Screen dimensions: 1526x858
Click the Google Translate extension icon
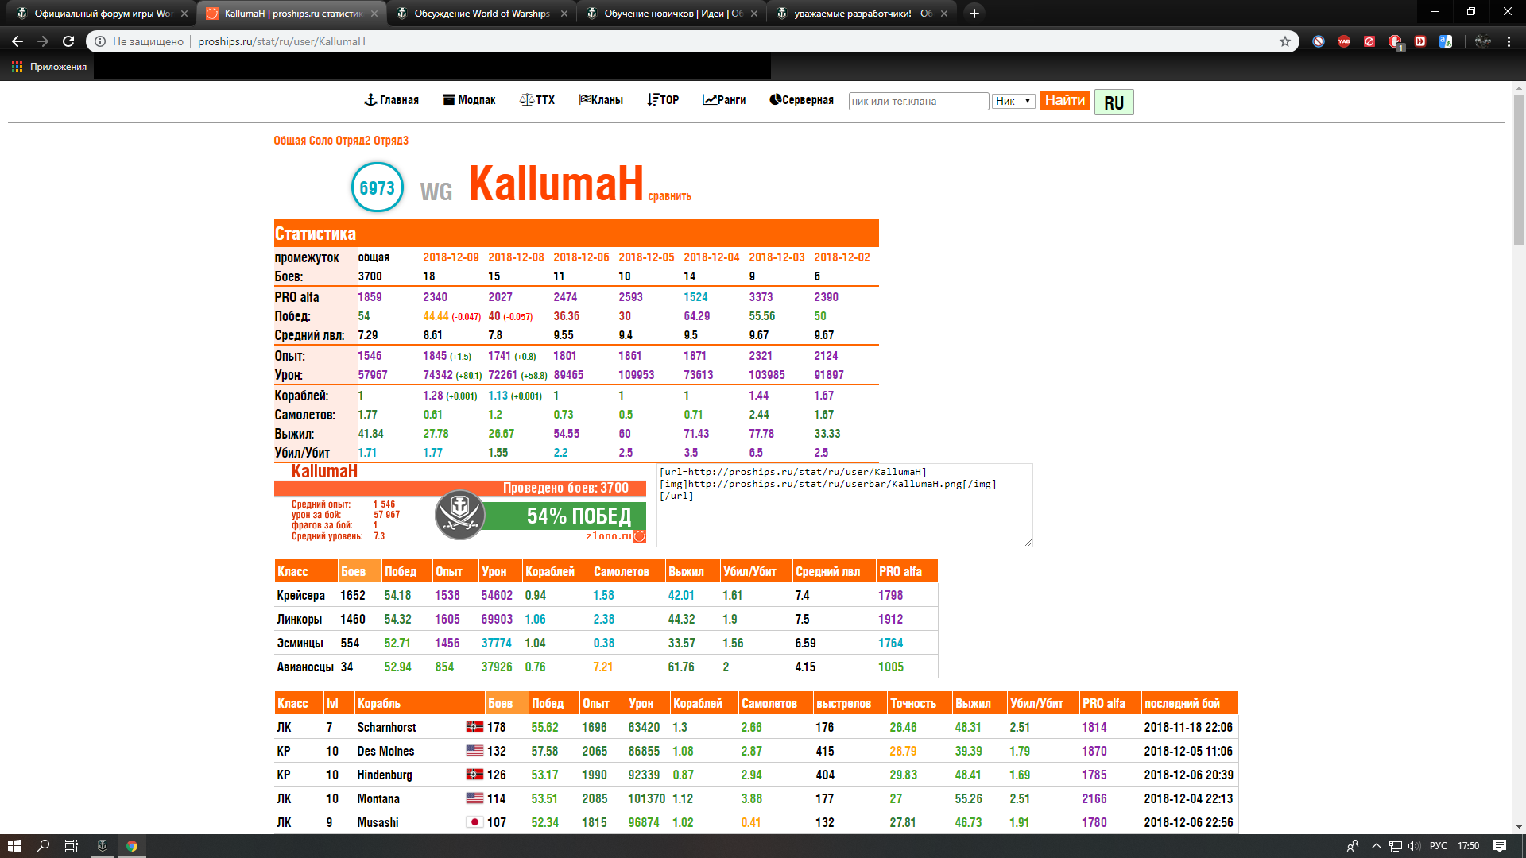1446,41
